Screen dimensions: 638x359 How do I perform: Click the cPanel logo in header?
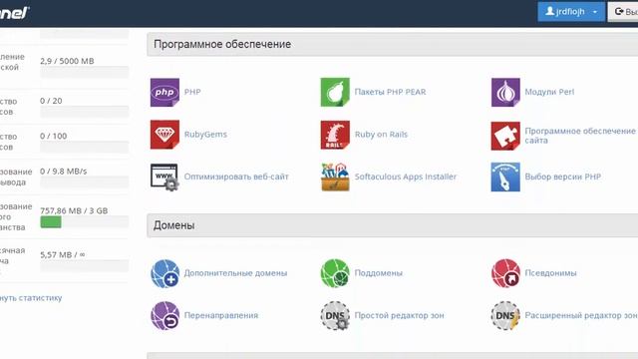tap(14, 12)
